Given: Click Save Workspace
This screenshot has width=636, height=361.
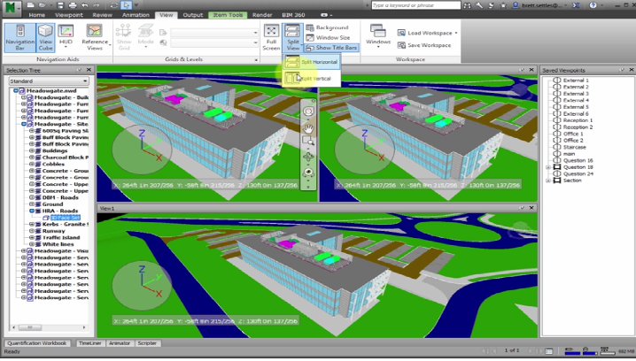Looking at the screenshot, I should 424,45.
